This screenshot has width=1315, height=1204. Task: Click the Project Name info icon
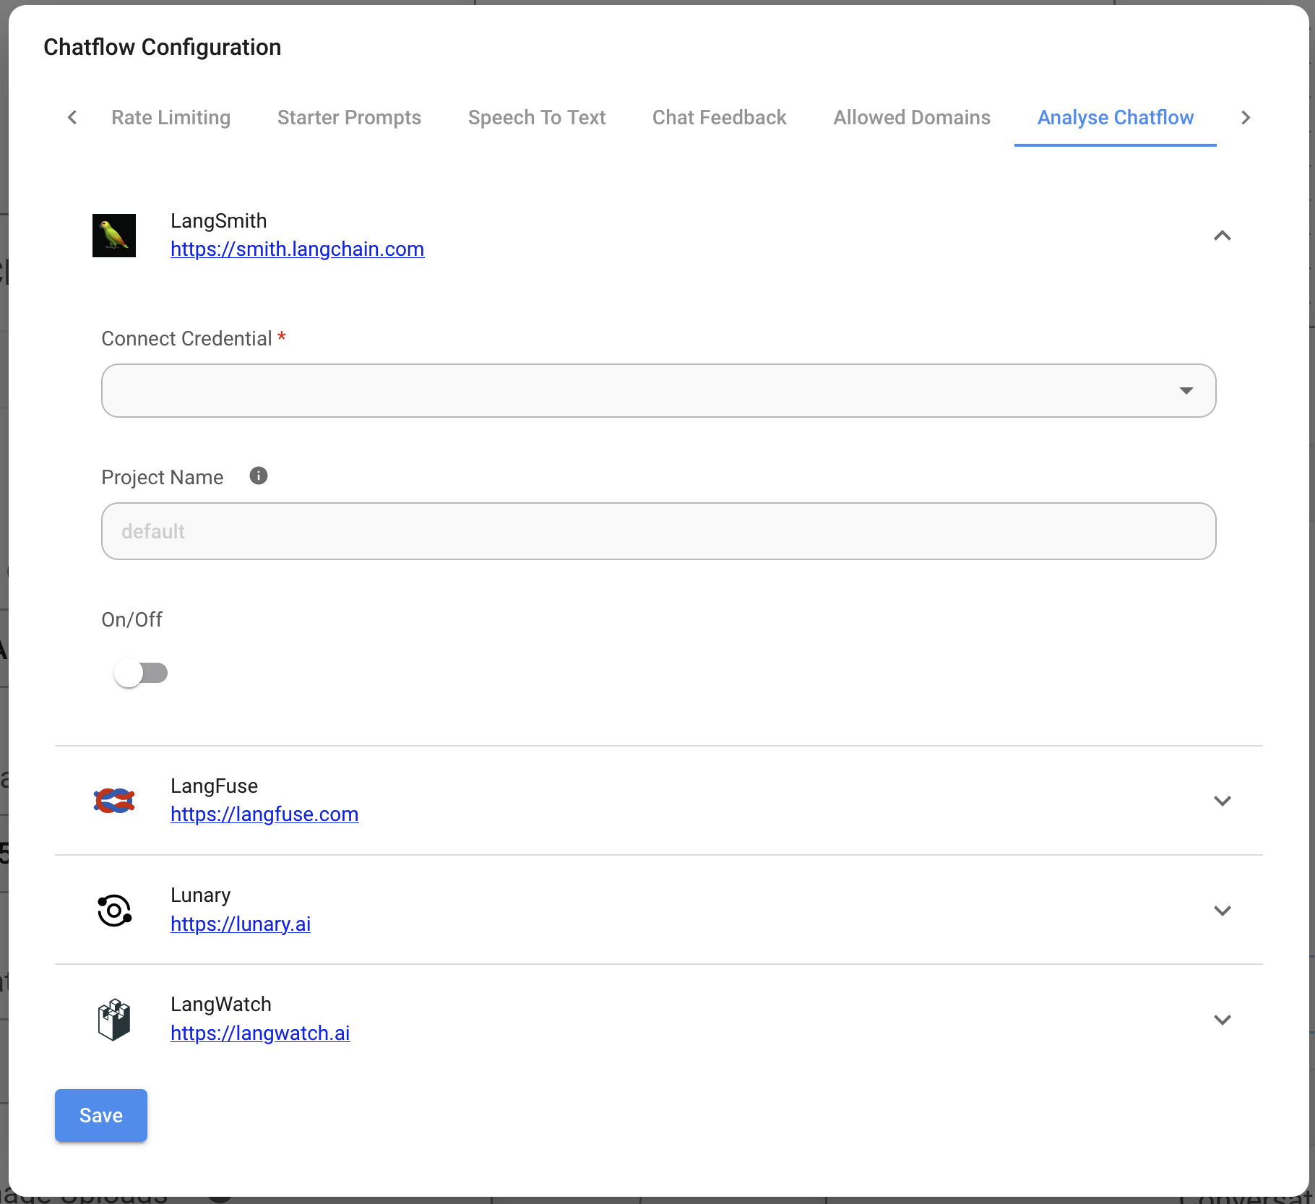pyautogui.click(x=258, y=476)
